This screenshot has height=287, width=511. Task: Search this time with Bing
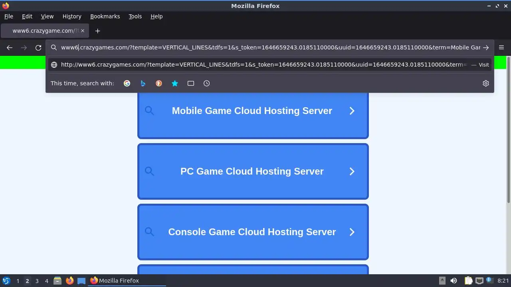click(x=143, y=83)
